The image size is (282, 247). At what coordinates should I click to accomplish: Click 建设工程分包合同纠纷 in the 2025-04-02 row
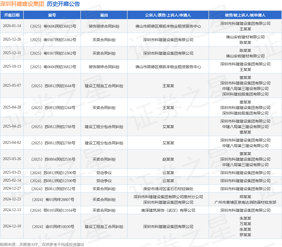(104, 143)
